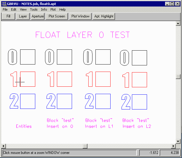The width and height of the screenshot is (182, 158).
Task: Open the View menu
Action: click(x=23, y=9)
